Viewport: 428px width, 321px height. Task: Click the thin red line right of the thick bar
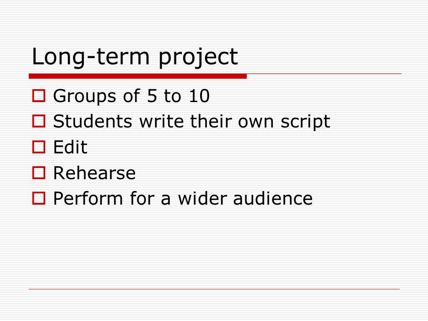coord(324,74)
